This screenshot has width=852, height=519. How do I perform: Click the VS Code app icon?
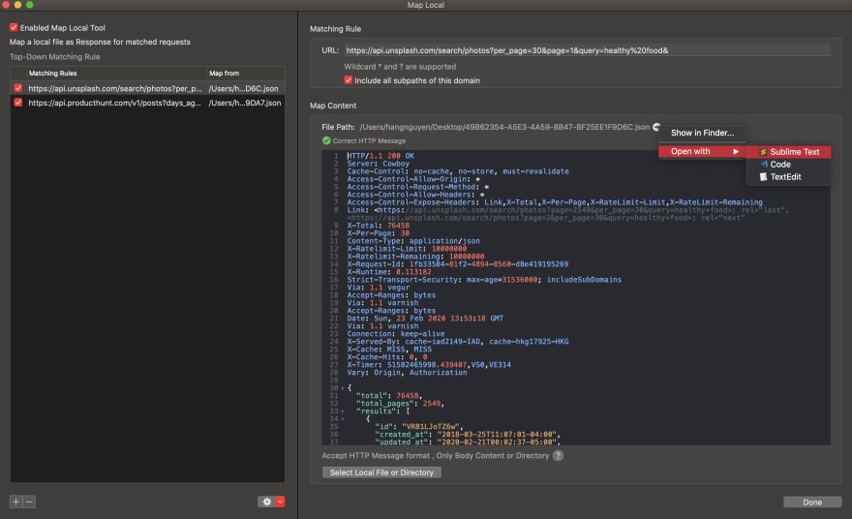(764, 164)
